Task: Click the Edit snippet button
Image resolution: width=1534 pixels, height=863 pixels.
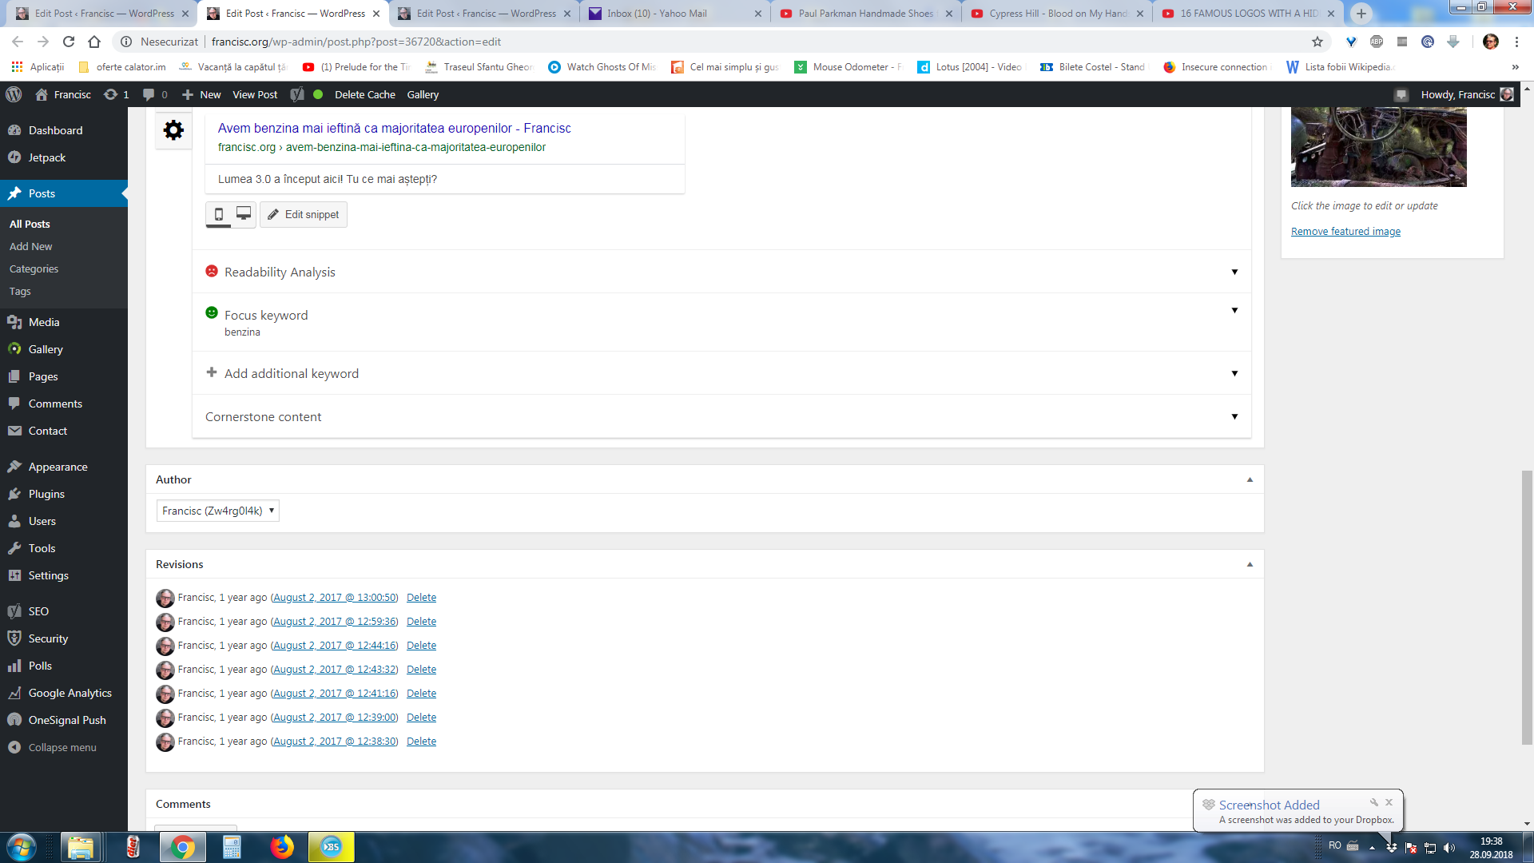Action: click(x=304, y=214)
